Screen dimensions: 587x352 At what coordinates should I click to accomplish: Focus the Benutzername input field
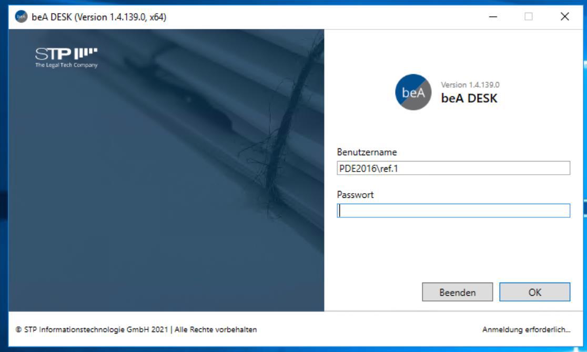tap(453, 168)
